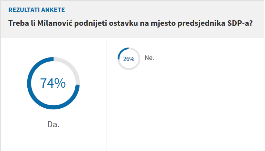The width and height of the screenshot is (265, 151).
Task: Select the "Da." answer label
Action: 53,124
